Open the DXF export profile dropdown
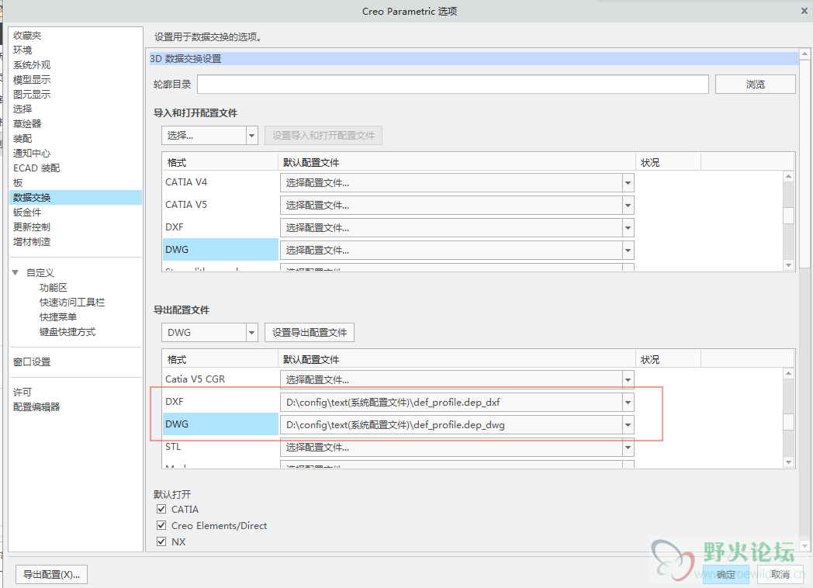The image size is (813, 588). [628, 403]
